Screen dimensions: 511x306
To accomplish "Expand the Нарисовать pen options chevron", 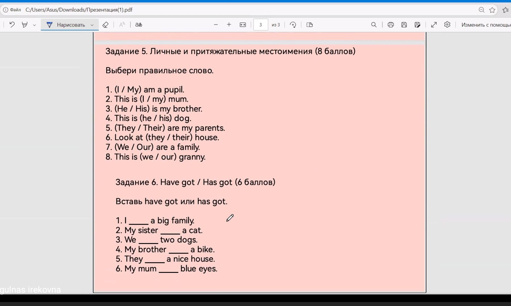I will click(x=92, y=25).
